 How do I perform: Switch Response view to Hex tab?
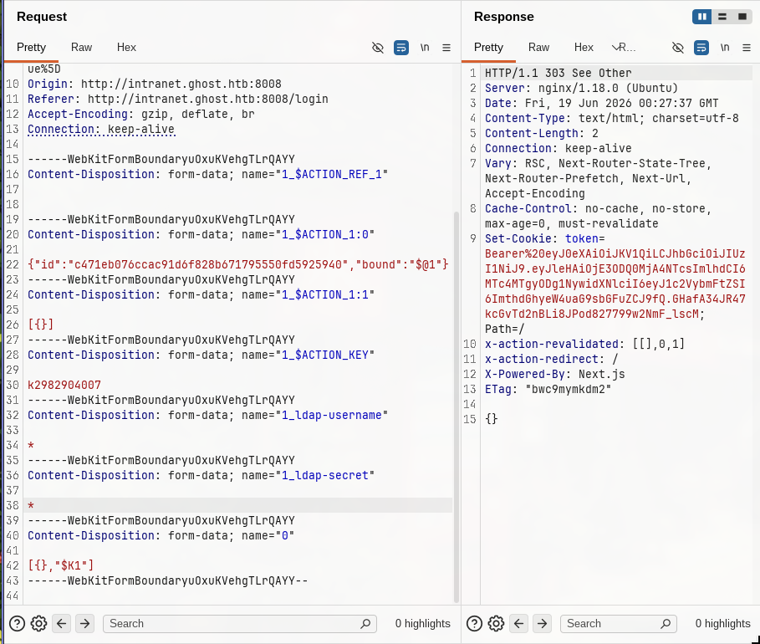[x=584, y=48]
